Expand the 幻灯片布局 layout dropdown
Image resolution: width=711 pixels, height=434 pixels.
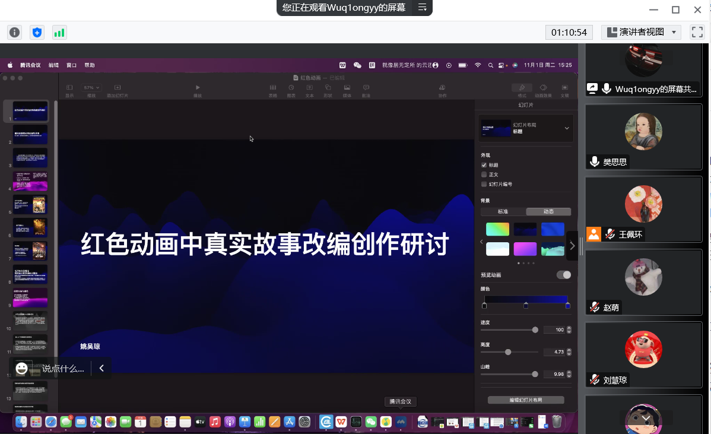[x=566, y=128]
